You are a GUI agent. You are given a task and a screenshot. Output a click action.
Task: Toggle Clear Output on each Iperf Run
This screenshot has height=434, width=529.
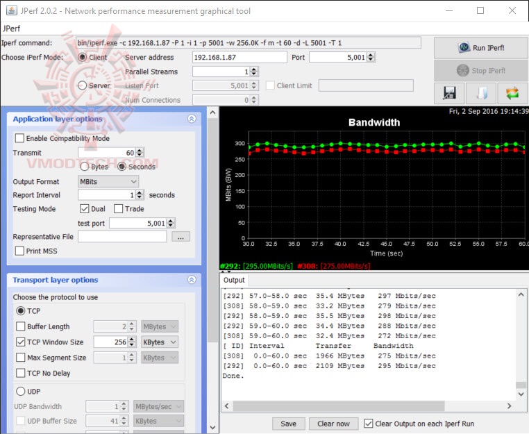point(369,424)
